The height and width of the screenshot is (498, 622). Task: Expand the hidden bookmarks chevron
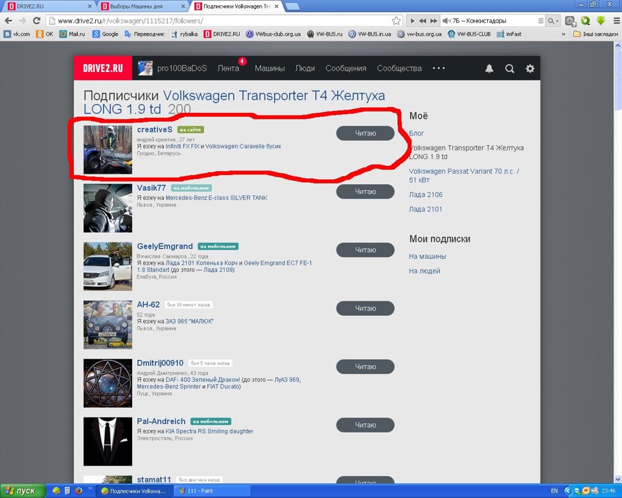click(x=563, y=34)
